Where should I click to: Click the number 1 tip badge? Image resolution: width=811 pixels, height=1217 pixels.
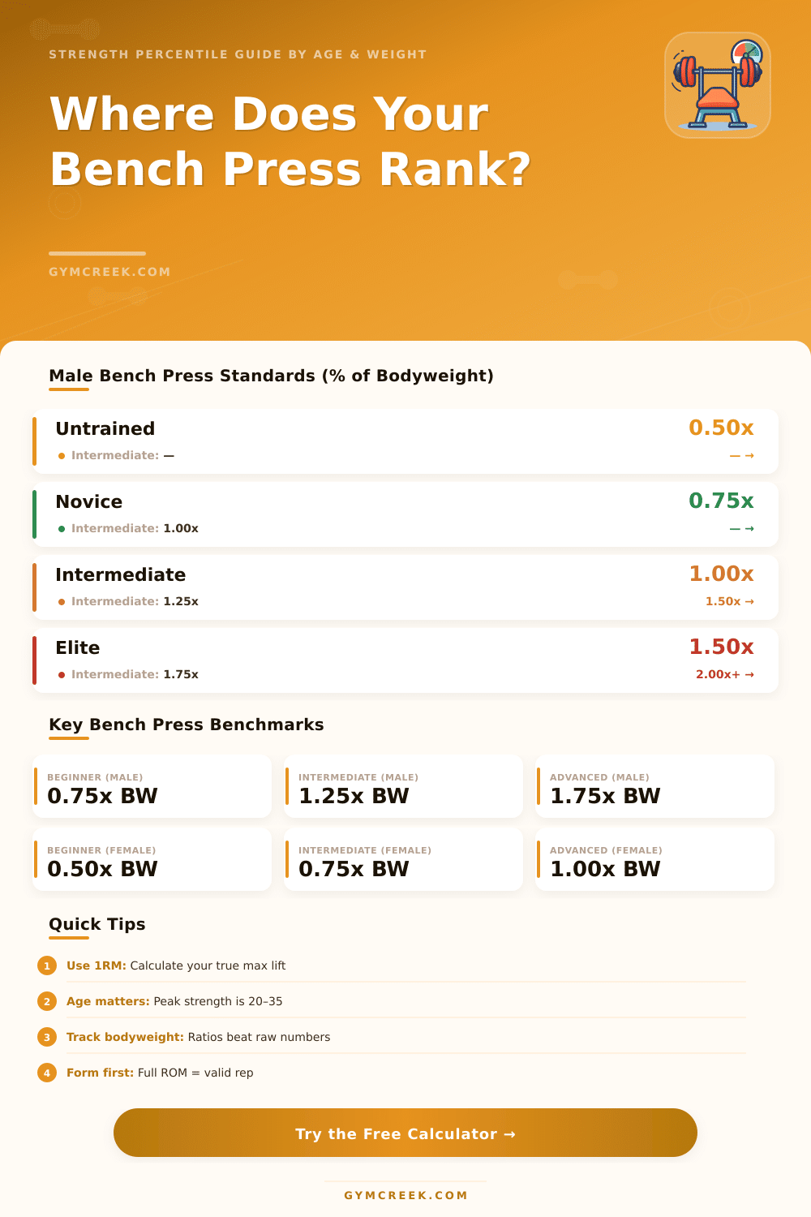coord(47,965)
